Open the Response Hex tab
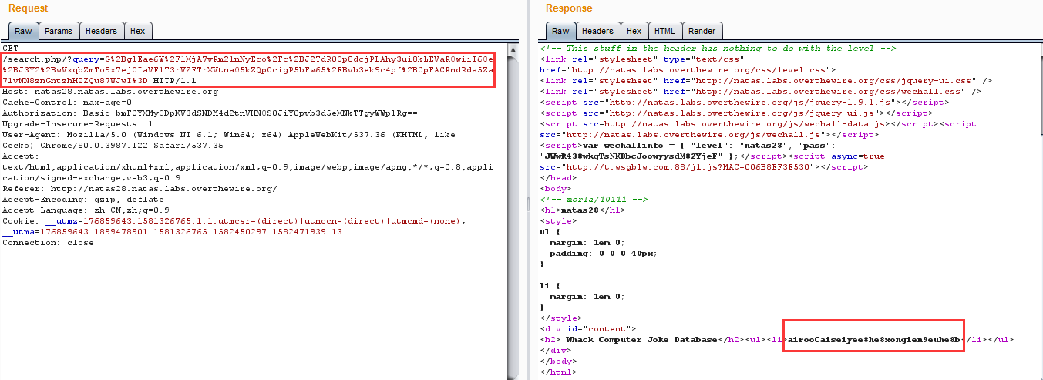 point(634,31)
